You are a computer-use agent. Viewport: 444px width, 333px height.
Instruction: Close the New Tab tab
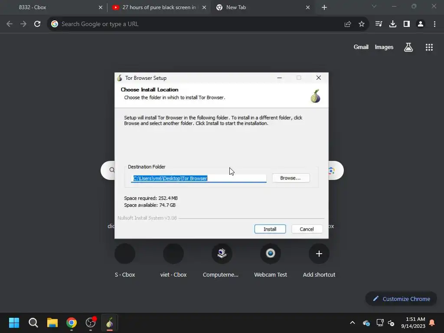point(308,8)
